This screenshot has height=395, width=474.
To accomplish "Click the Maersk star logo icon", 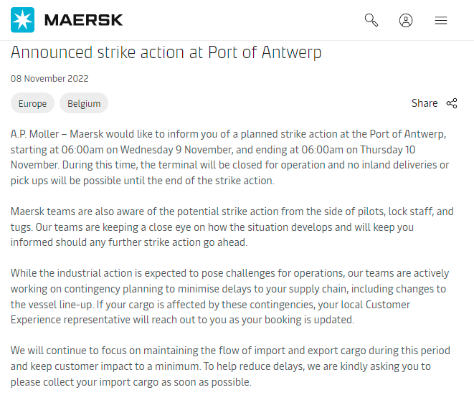I will [22, 20].
